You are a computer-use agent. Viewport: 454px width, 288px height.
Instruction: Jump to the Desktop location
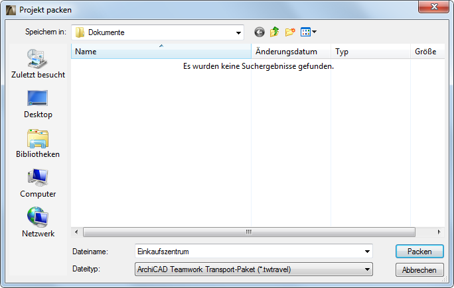[38, 104]
